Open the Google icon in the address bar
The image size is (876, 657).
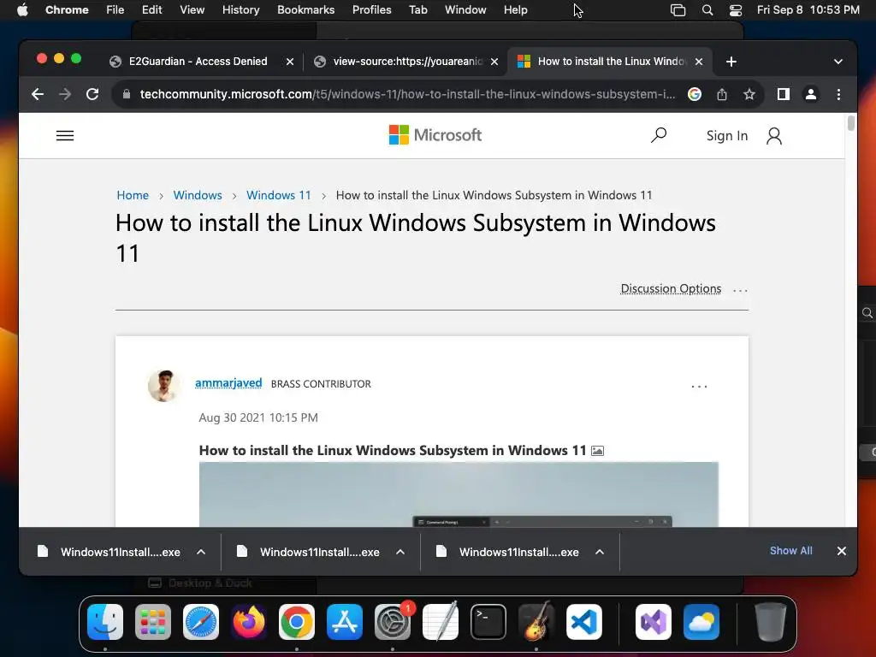(x=695, y=94)
